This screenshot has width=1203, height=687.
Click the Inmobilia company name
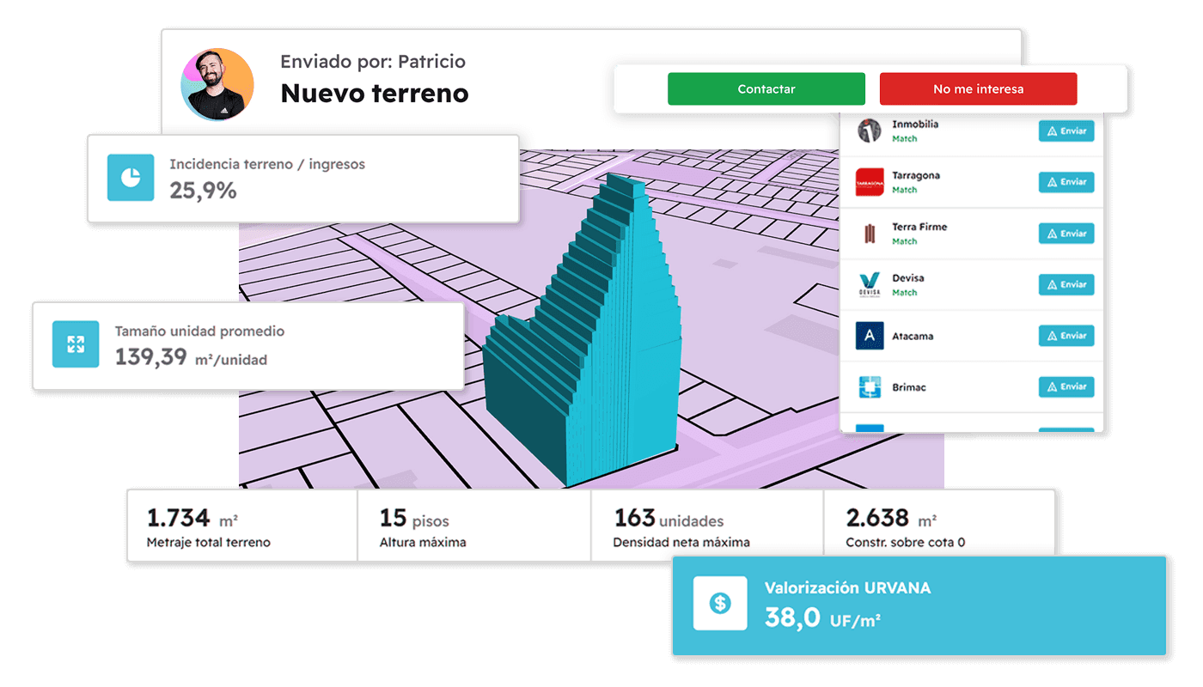(915, 124)
